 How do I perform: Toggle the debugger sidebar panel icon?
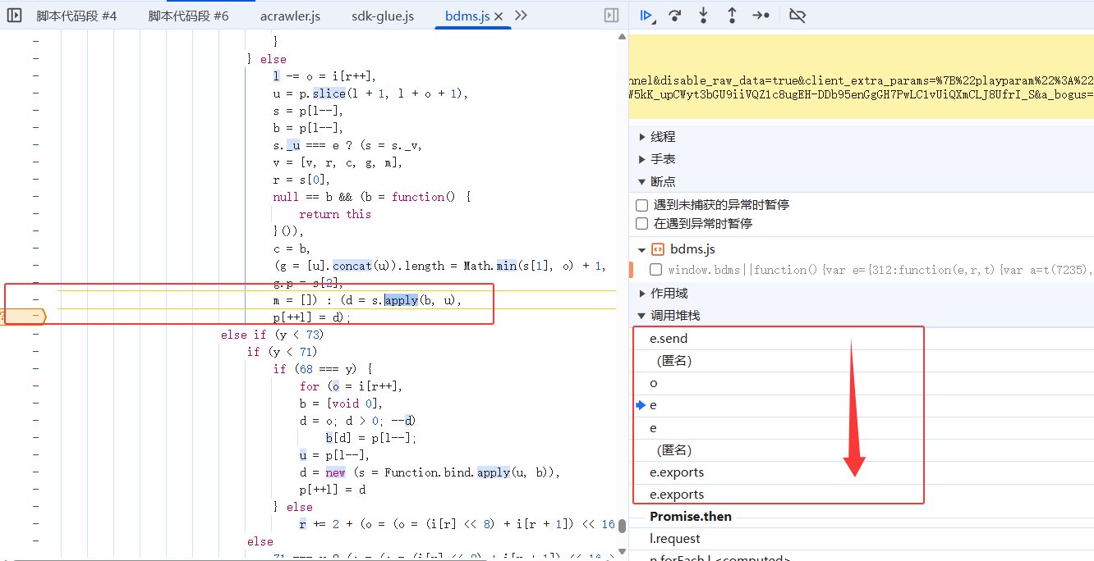pos(610,15)
